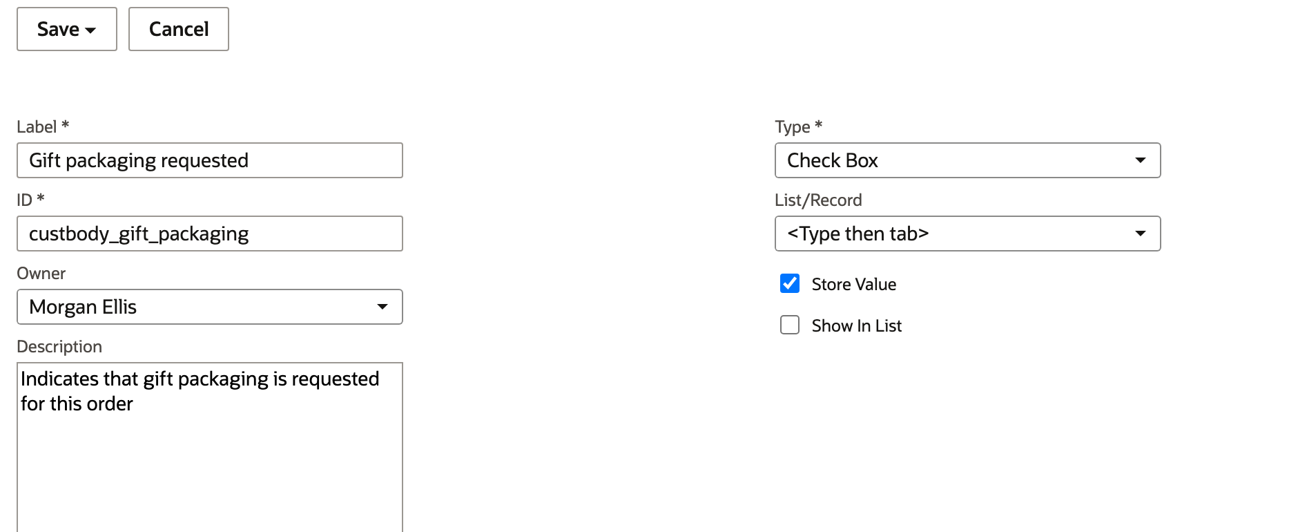Edit the ID field custbody_gift_packaging

(210, 234)
